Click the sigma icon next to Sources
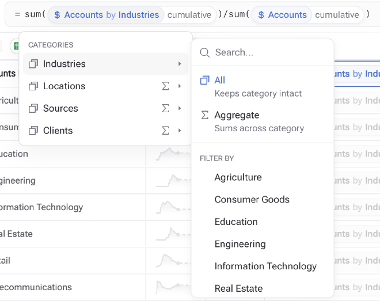380x301 pixels. (x=165, y=108)
